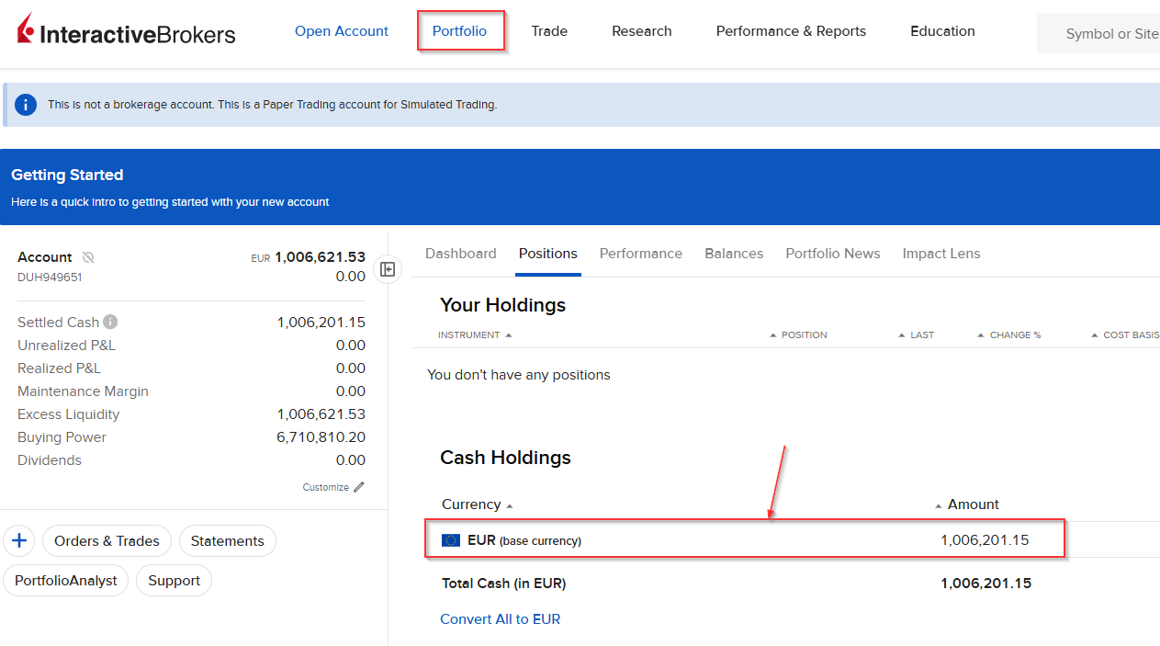Click the Position column sort chevron
The width and height of the screenshot is (1160, 646).
point(772,334)
